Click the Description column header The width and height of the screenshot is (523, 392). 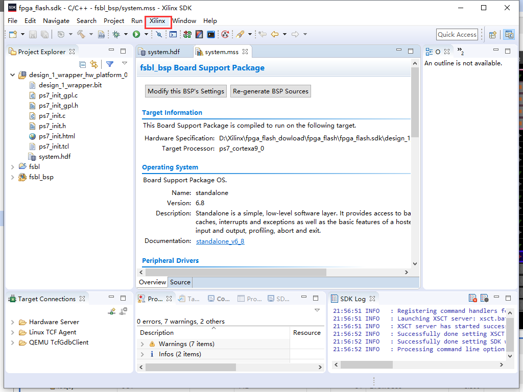[x=213, y=333]
